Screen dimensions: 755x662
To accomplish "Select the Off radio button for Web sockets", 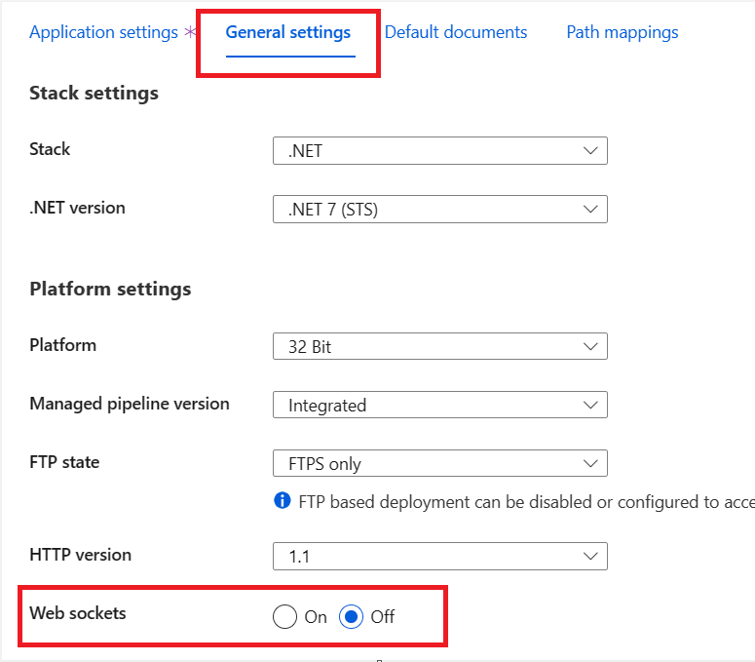I will 351,617.
